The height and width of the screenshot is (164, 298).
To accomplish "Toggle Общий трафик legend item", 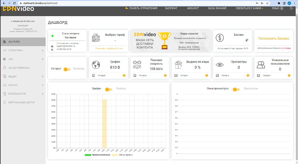I will click(122, 155).
